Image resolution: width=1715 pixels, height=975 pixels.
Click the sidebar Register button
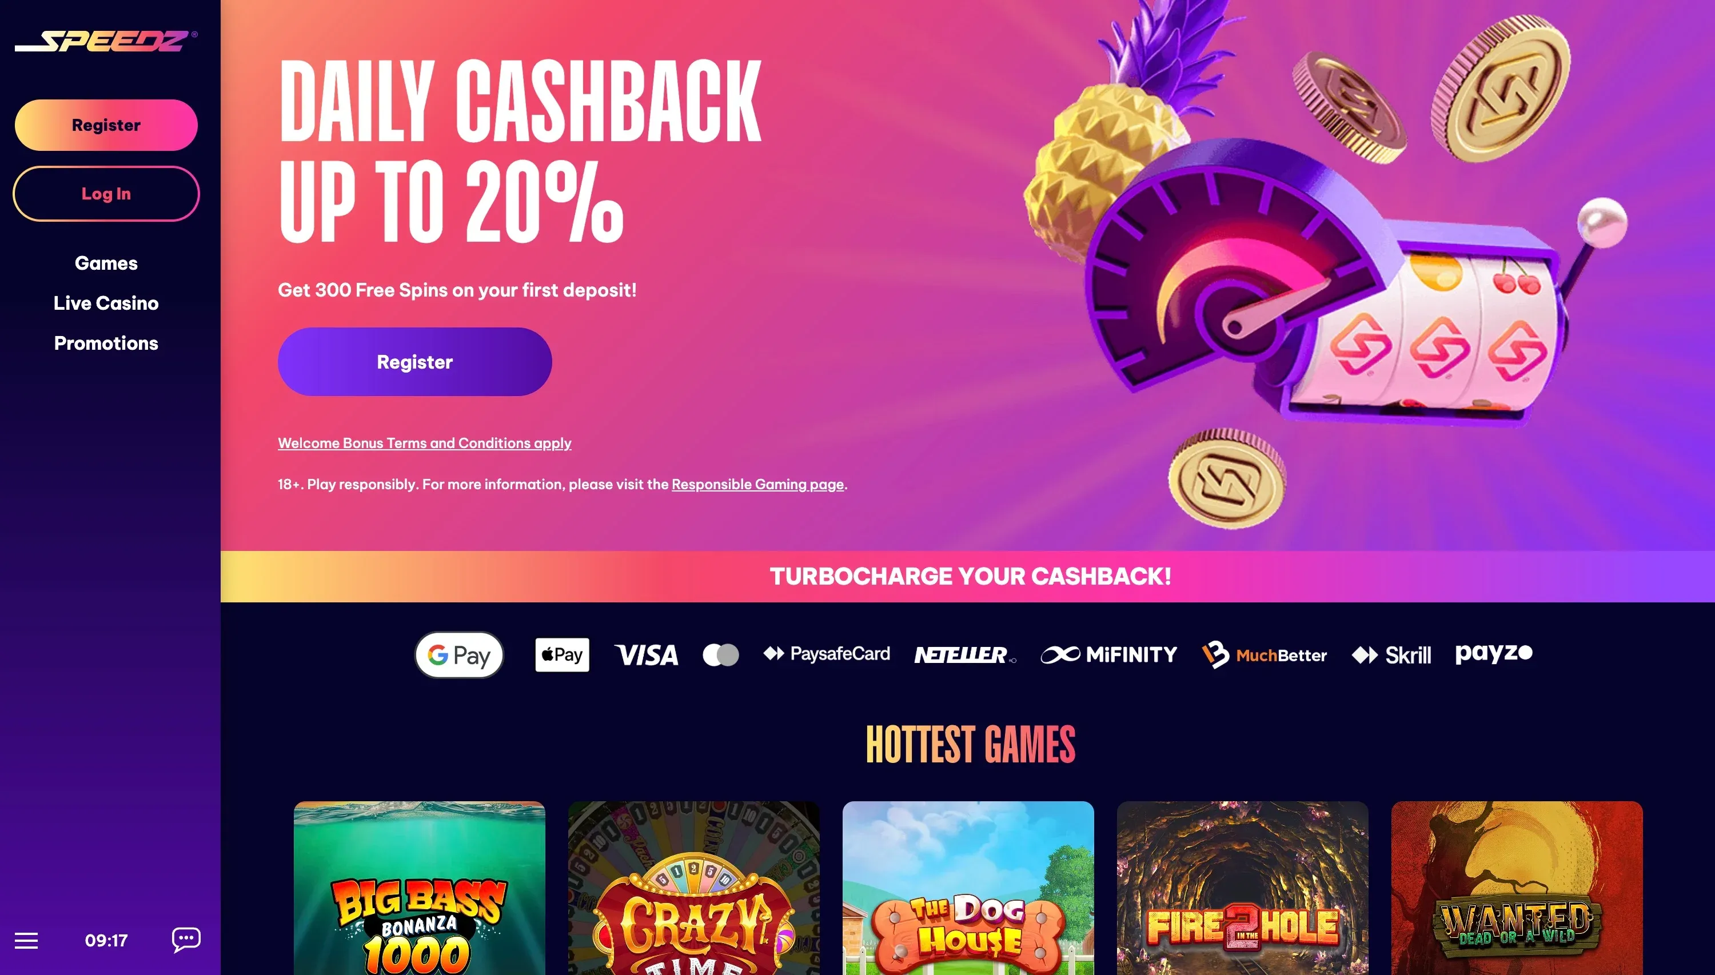(106, 125)
